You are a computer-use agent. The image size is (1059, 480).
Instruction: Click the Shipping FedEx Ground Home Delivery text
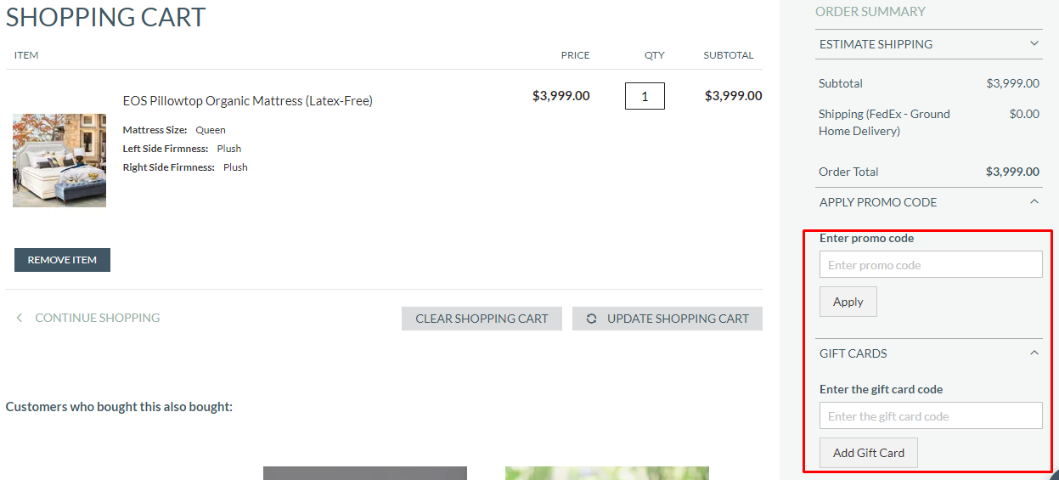pos(884,122)
